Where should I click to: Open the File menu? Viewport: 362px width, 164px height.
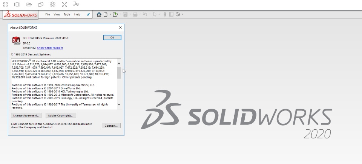(x=48, y=14)
